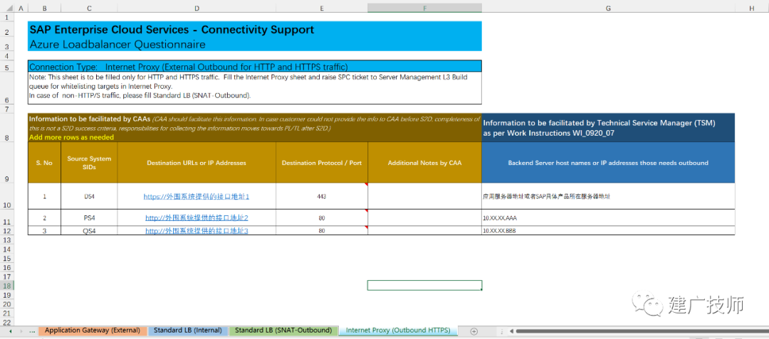Click the active cell F18
The width and height of the screenshot is (769, 339).
[424, 285]
